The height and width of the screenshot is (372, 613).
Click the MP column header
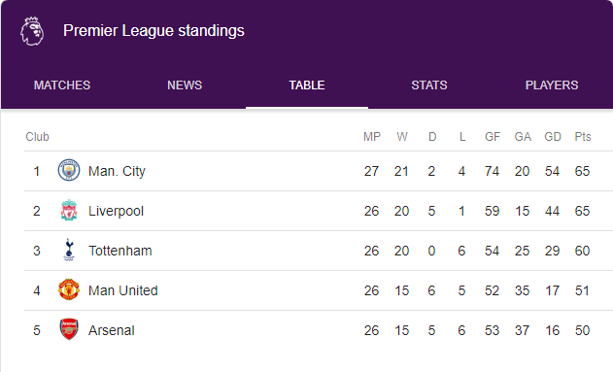coord(371,137)
